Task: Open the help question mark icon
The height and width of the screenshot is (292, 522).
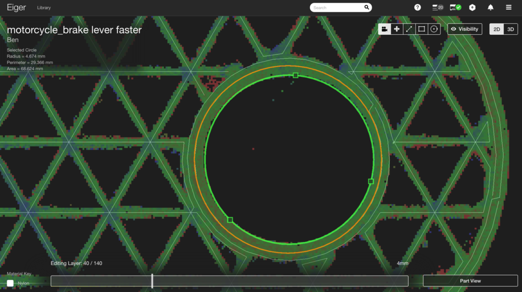Action: [x=418, y=7]
